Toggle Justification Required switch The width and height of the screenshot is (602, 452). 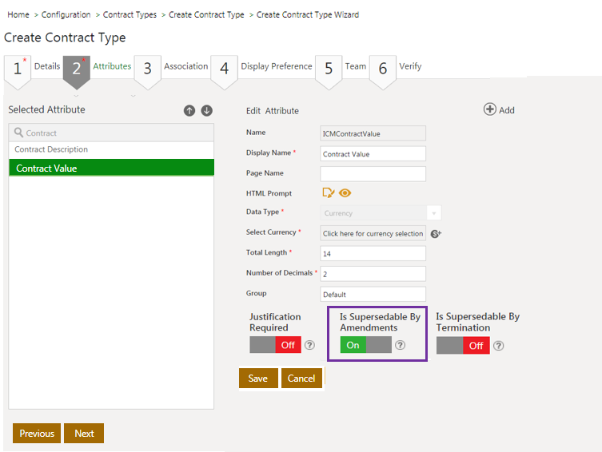click(x=275, y=345)
